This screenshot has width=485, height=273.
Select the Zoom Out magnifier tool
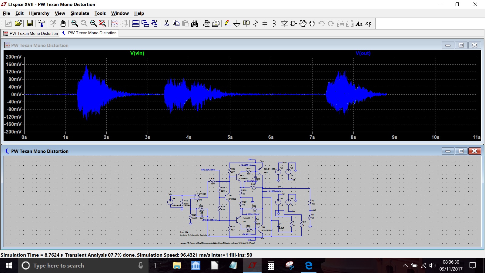(93, 23)
